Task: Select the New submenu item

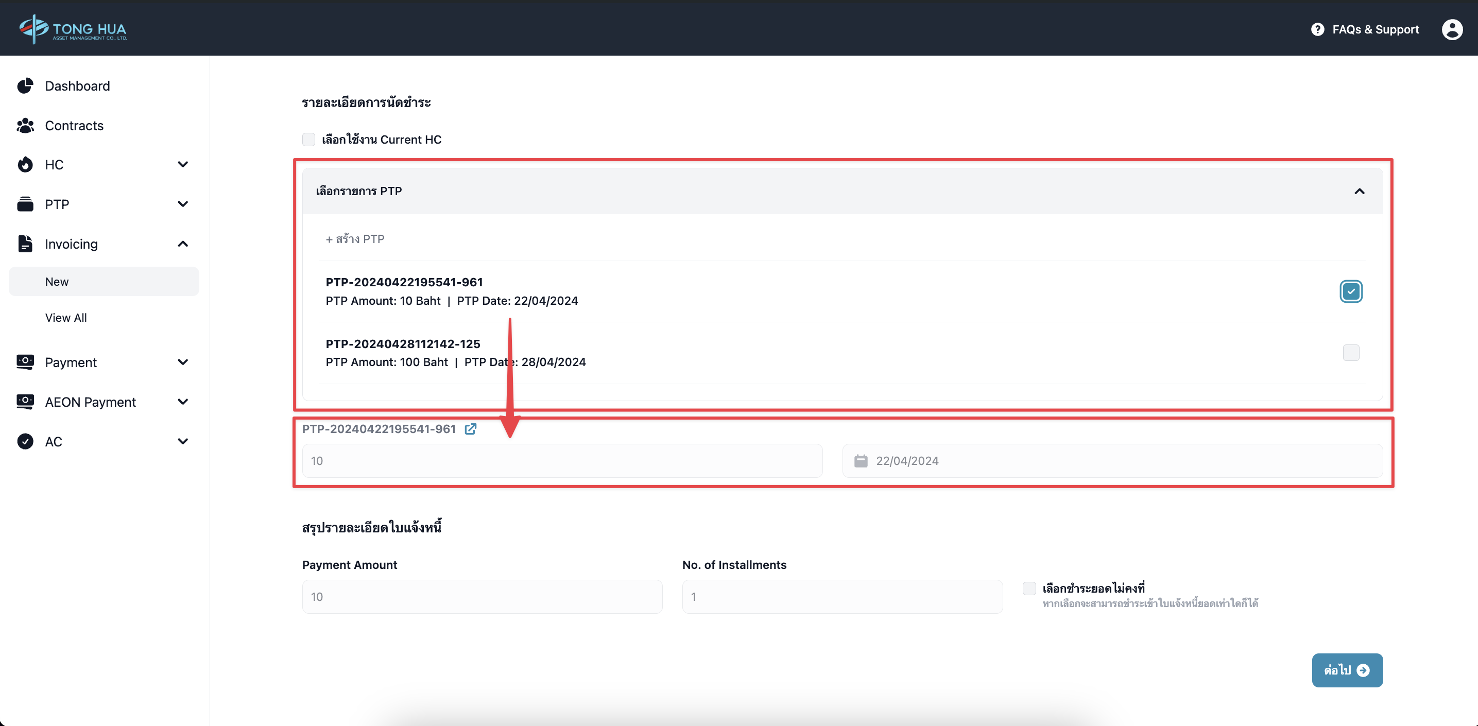Action: pyautogui.click(x=57, y=282)
